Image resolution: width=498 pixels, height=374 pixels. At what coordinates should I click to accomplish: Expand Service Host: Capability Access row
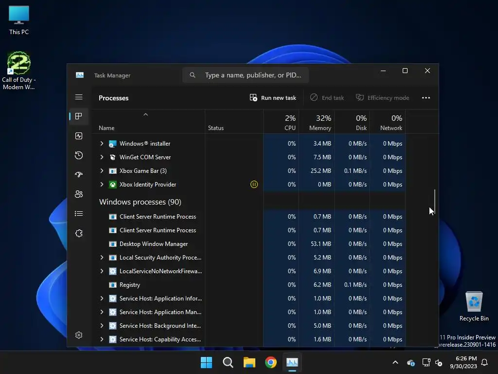coord(102,339)
